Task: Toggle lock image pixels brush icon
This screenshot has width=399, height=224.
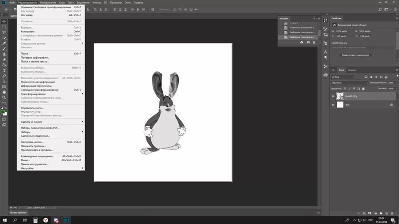Action: pyautogui.click(x=350, y=89)
